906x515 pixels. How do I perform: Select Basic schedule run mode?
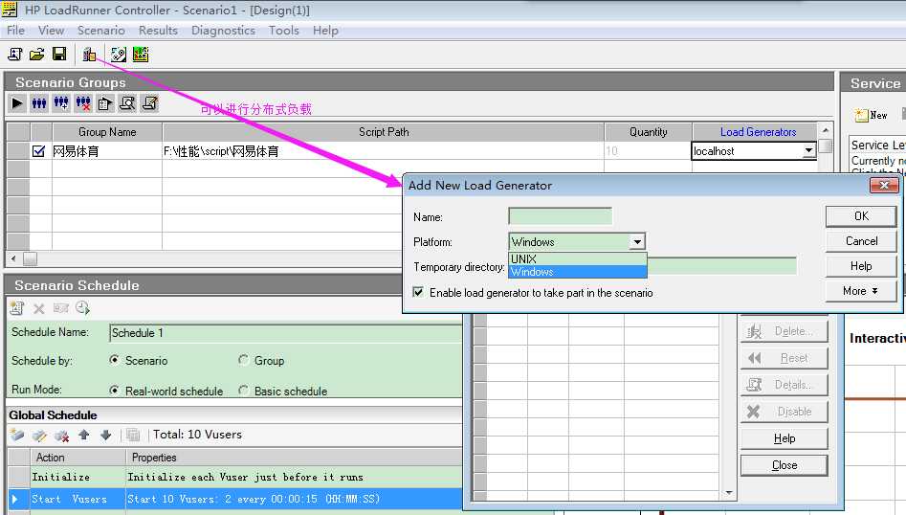[243, 391]
